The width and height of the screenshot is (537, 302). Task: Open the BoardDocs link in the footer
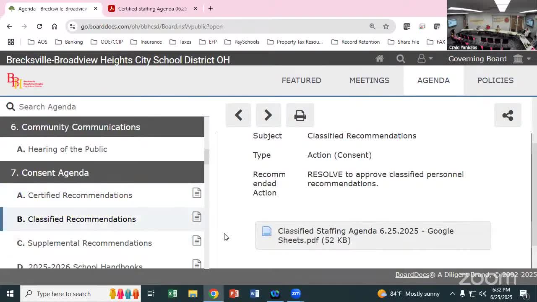click(412, 274)
